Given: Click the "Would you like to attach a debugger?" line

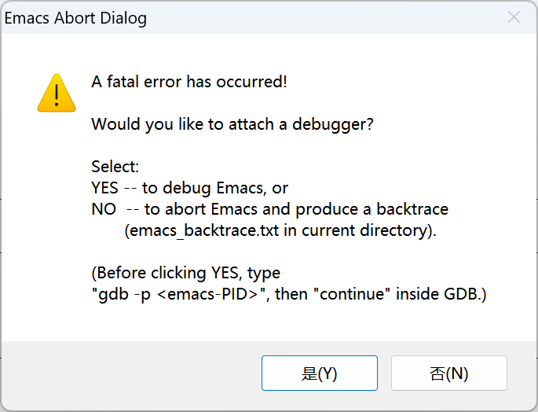Looking at the screenshot, I should click(232, 124).
